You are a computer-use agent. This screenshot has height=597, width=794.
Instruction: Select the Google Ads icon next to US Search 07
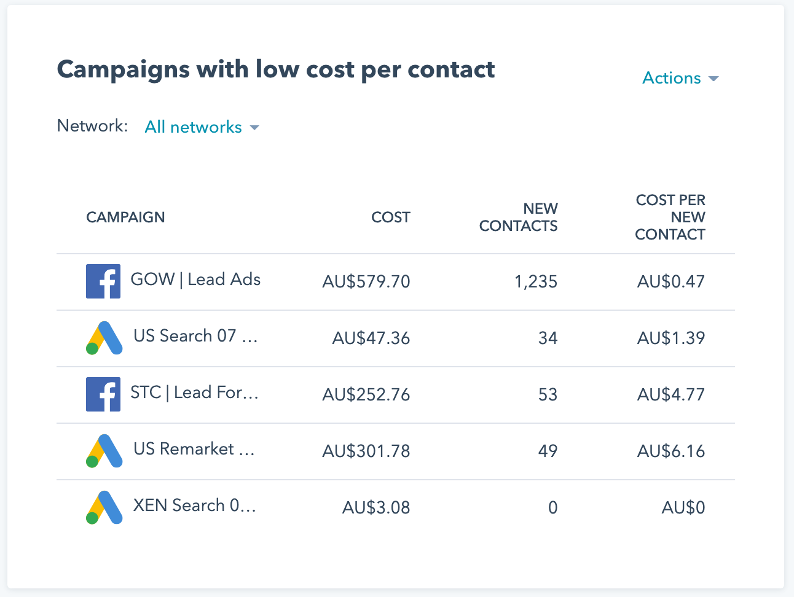pyautogui.click(x=104, y=338)
